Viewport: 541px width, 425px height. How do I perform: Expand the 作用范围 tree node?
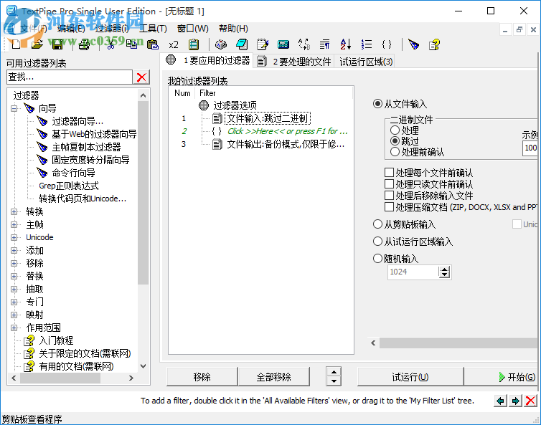pos(14,328)
